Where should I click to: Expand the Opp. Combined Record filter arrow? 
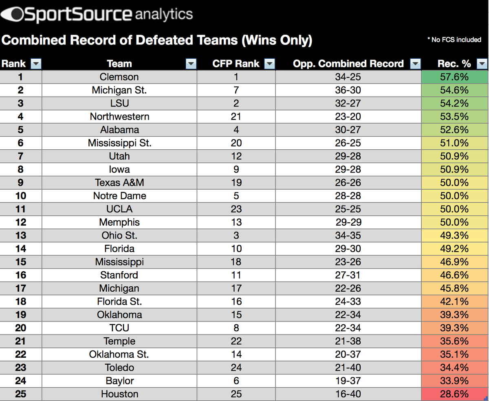coord(415,64)
